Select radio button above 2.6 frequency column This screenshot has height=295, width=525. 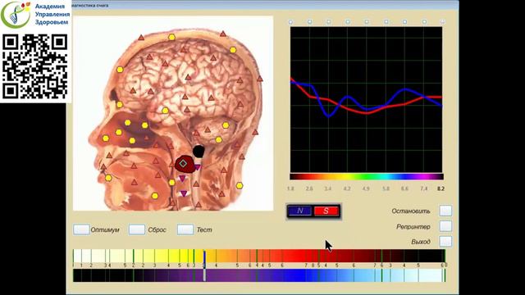click(310, 22)
